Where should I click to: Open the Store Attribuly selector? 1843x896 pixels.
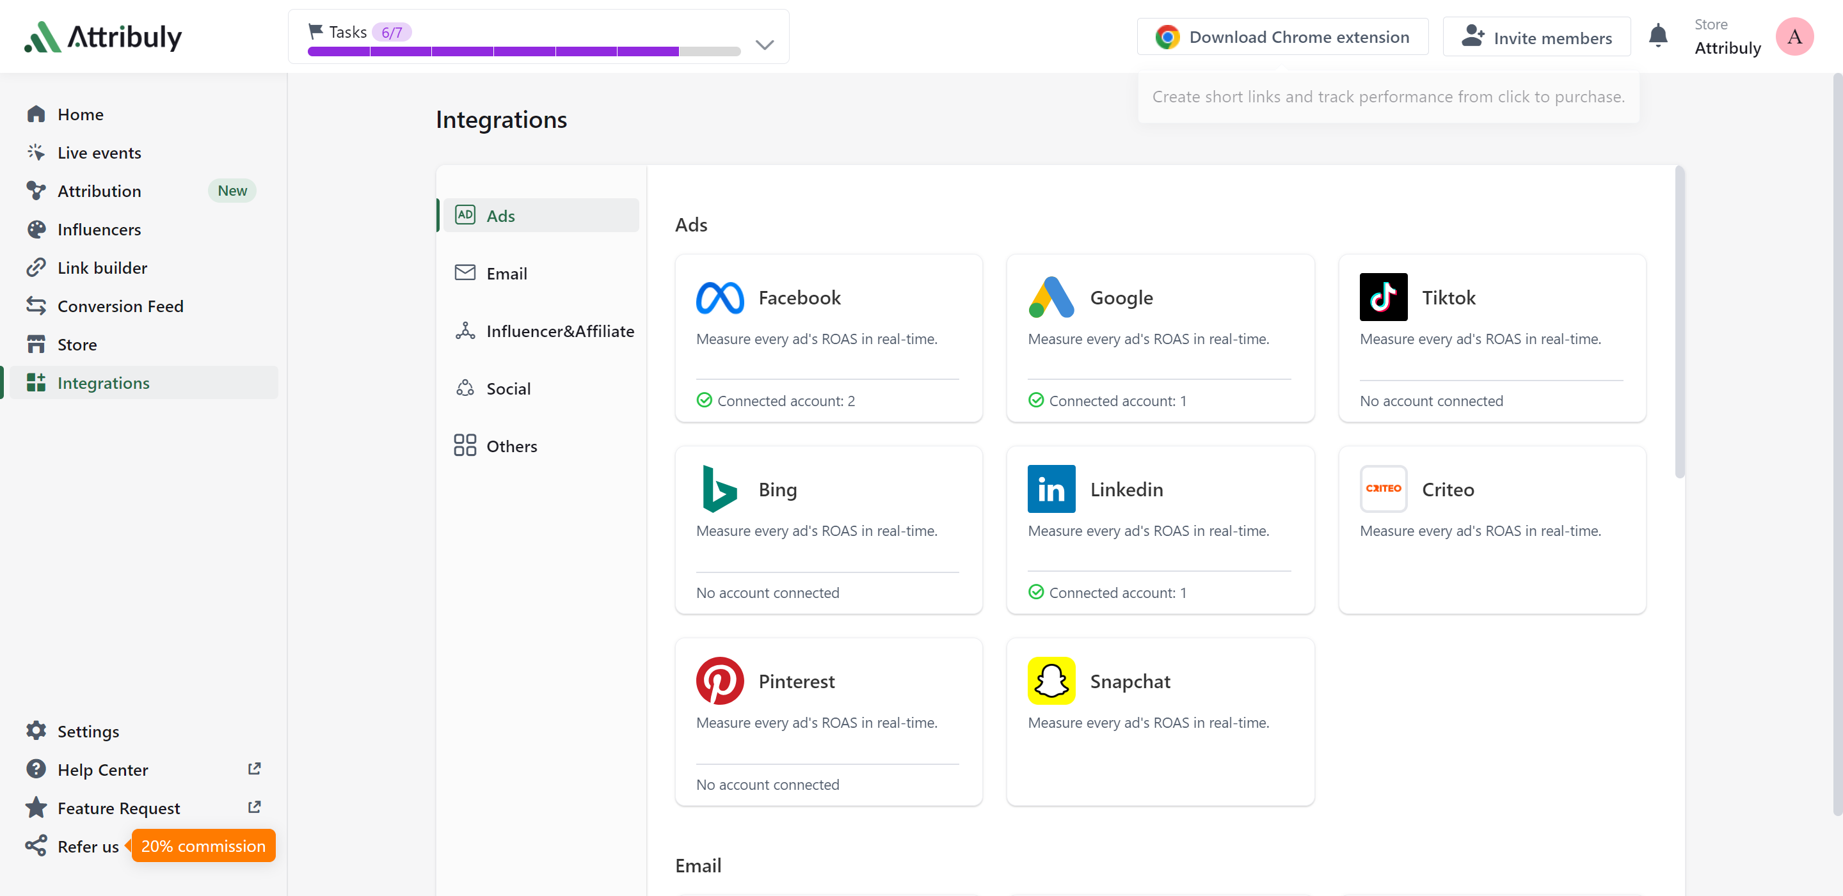pos(1727,36)
